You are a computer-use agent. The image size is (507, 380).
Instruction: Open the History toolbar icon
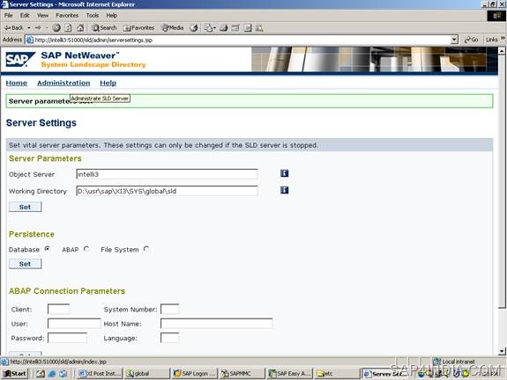(x=194, y=28)
